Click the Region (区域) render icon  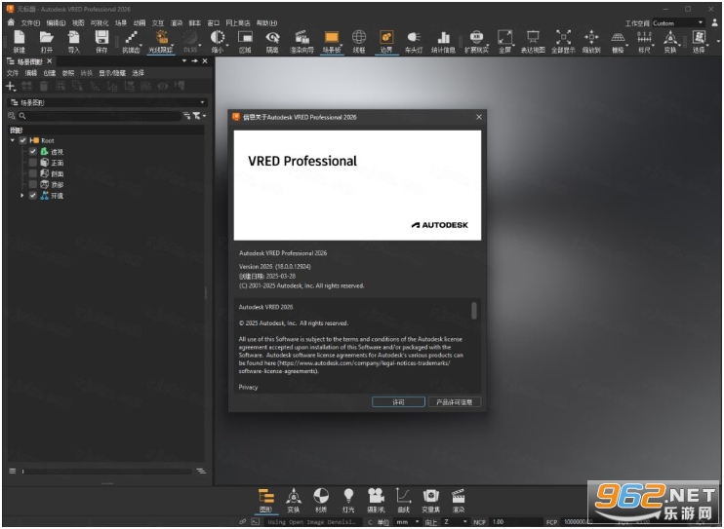[x=245, y=38]
